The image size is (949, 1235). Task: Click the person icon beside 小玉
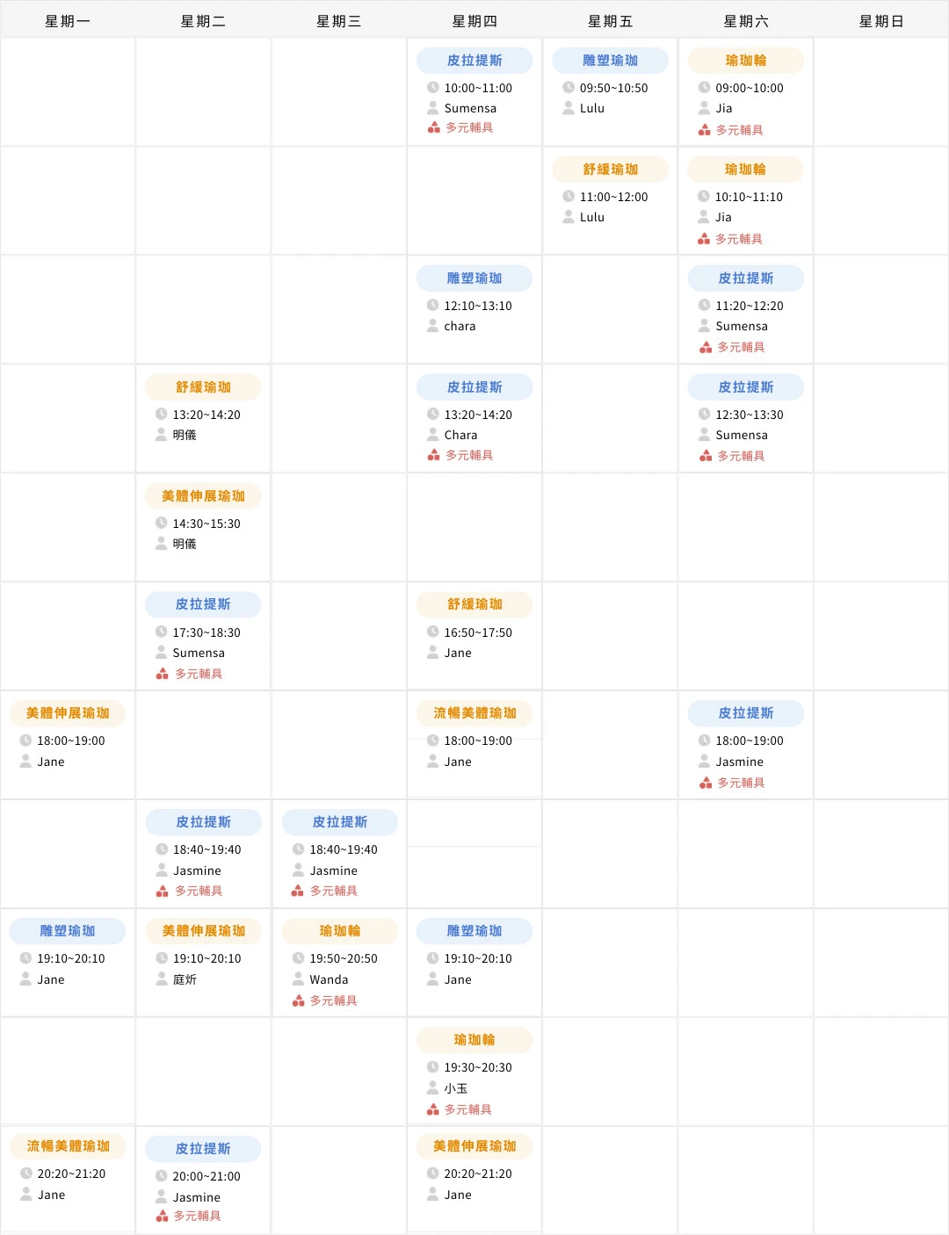[x=433, y=1088]
